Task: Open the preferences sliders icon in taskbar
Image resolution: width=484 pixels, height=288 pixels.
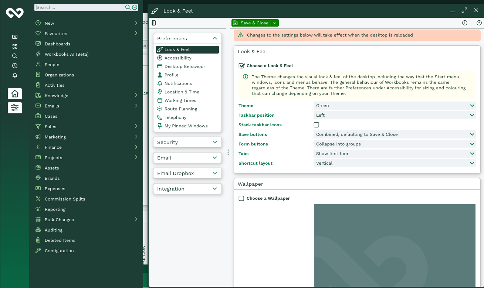Action: [15, 108]
